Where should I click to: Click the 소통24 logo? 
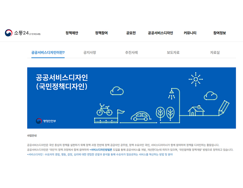[22, 33]
